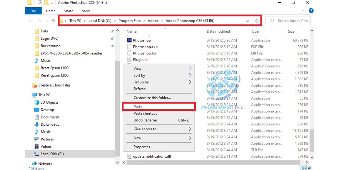
Task: Click Program Files in the breadcrumb path
Action: (x=130, y=21)
